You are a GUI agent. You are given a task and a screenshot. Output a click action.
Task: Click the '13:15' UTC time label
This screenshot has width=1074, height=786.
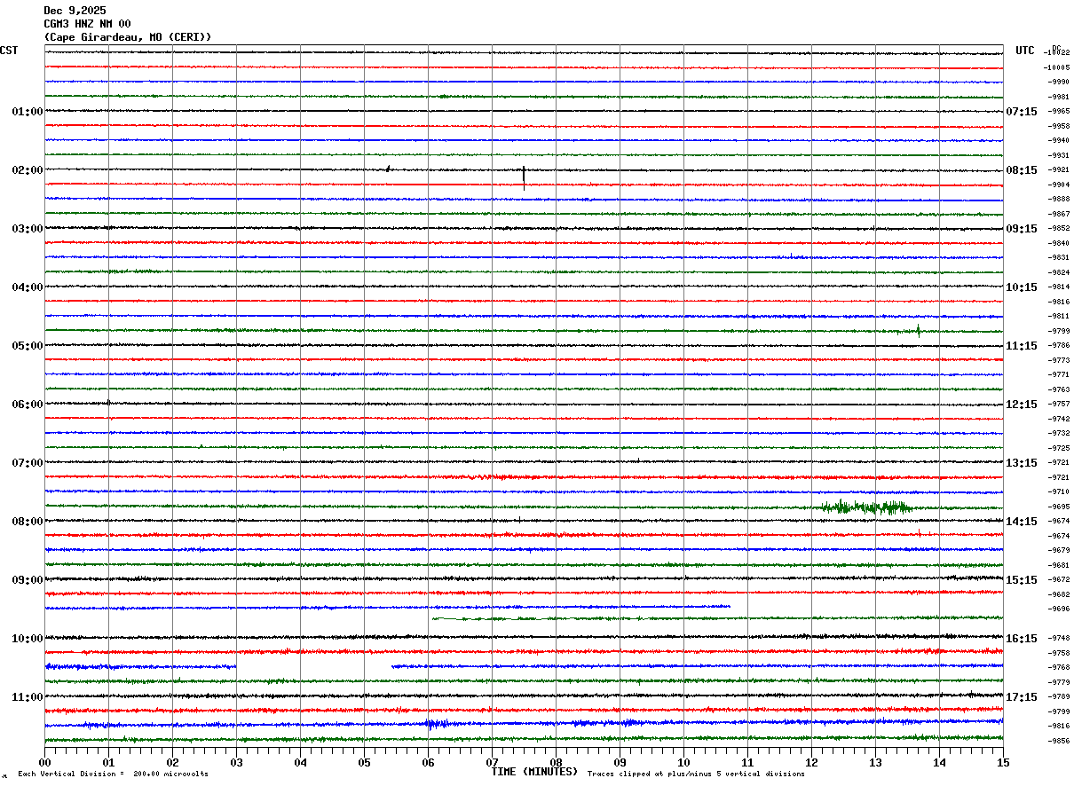pyautogui.click(x=1022, y=463)
